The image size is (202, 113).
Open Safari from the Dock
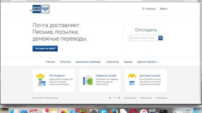[x=24, y=111]
